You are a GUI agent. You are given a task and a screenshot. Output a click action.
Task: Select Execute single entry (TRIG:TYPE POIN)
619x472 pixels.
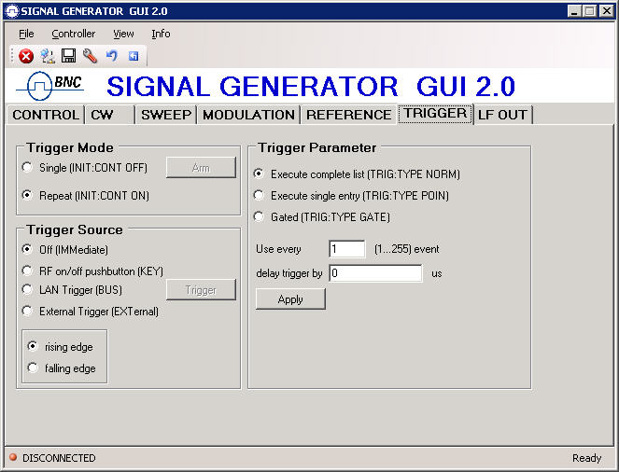[x=259, y=195]
